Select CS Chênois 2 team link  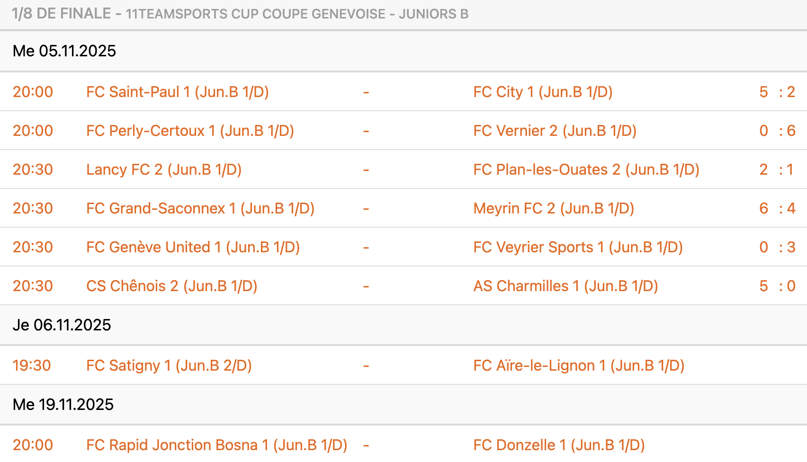(x=171, y=286)
